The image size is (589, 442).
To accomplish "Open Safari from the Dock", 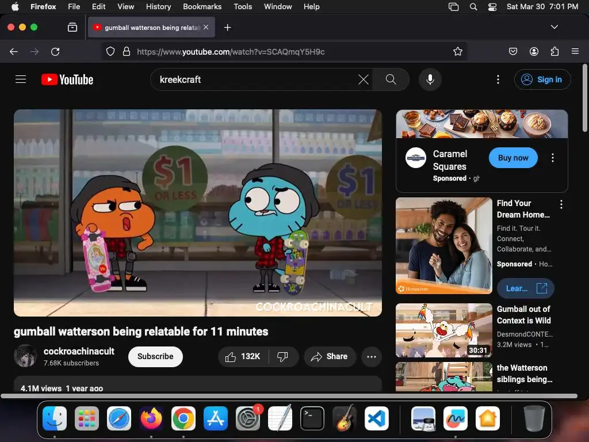I will [x=119, y=418].
